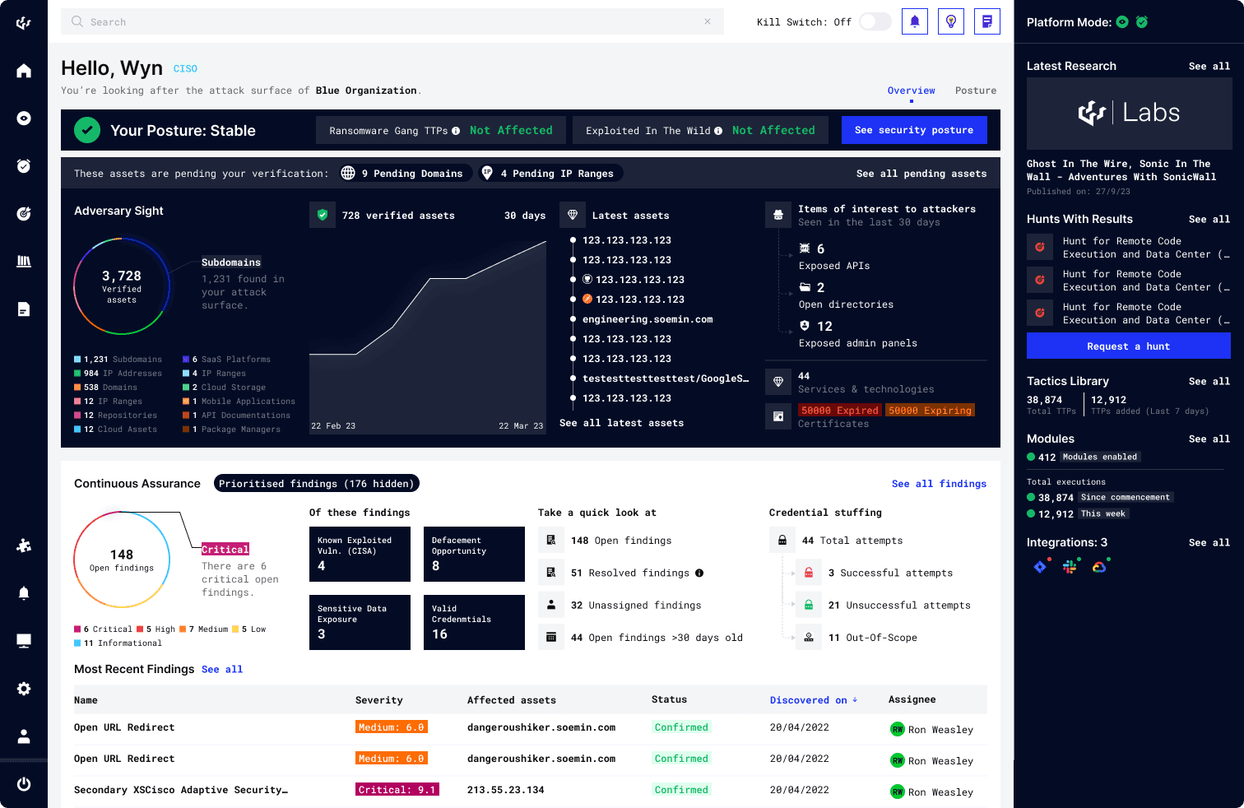The image size is (1244, 808).
Task: Click the notes document icon in top bar
Action: coord(987,21)
